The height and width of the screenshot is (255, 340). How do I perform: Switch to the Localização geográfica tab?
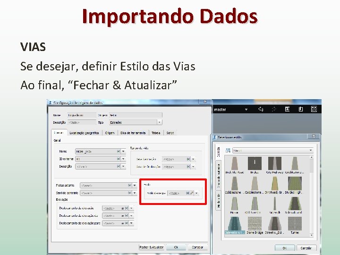point(84,133)
